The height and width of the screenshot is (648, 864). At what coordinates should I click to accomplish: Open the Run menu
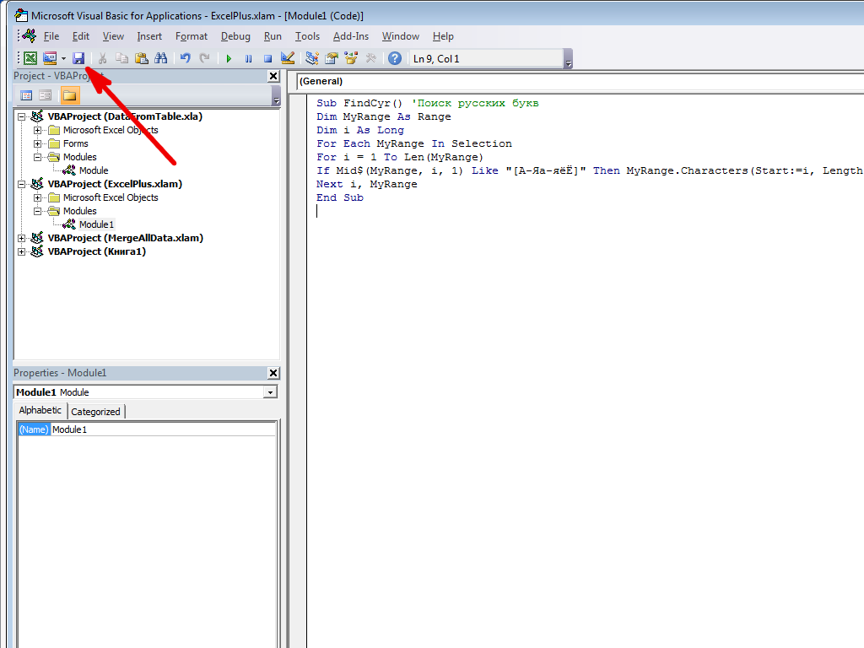point(273,36)
